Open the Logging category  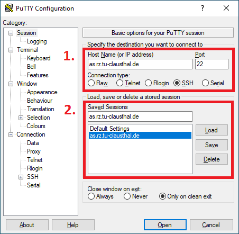tap(37, 41)
